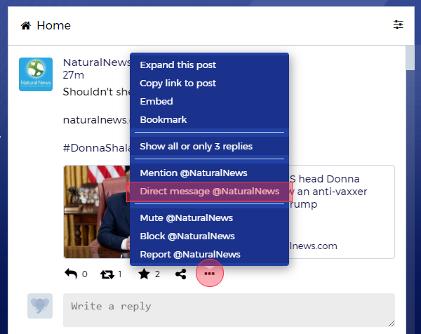The image size is (421, 334).
Task: Select Direct message @NaturalNews
Action: pyautogui.click(x=209, y=192)
